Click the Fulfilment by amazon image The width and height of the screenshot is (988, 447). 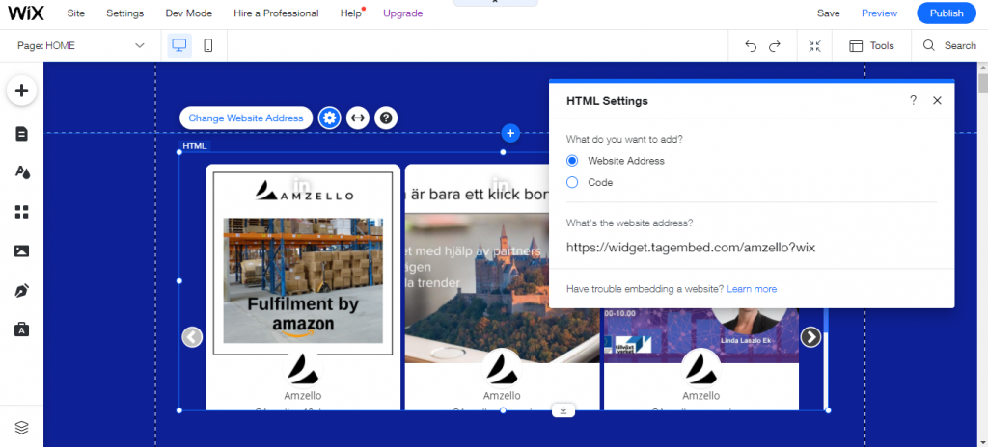(303, 280)
